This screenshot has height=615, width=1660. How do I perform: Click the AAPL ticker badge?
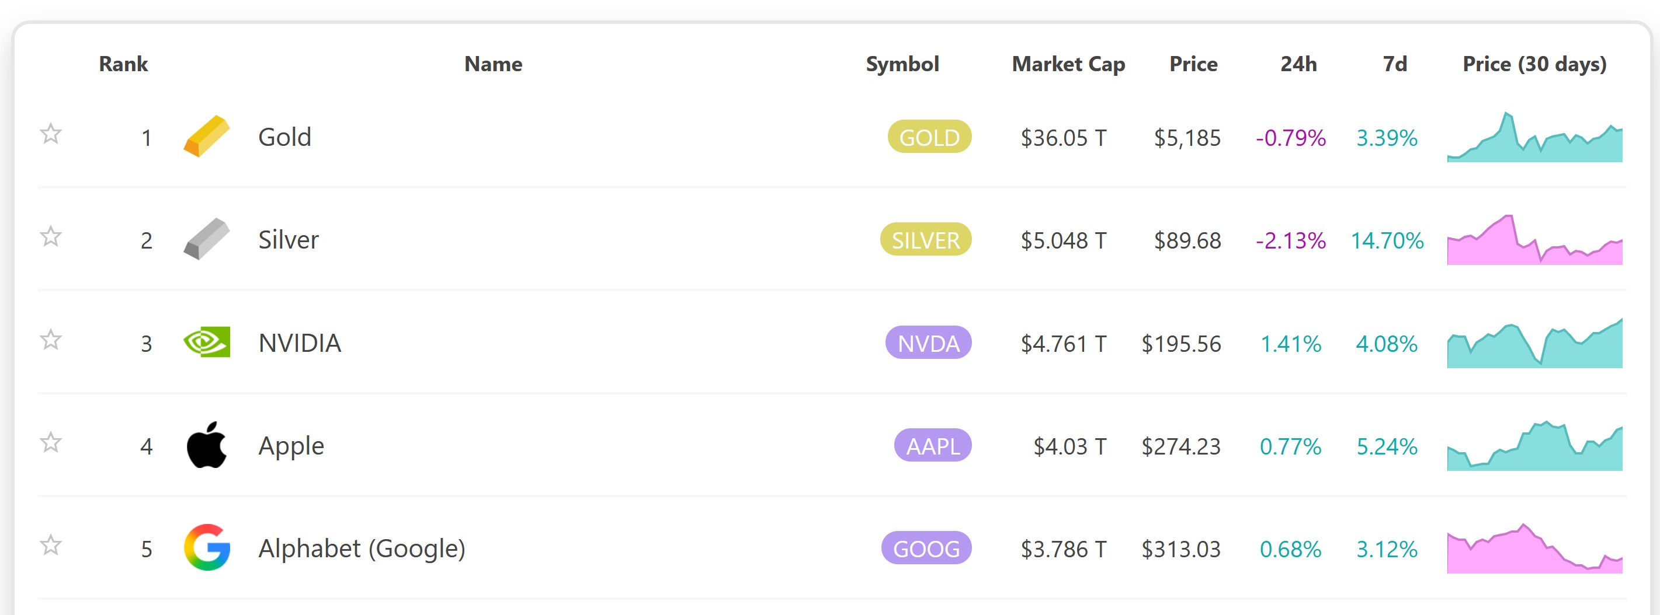pos(932,446)
